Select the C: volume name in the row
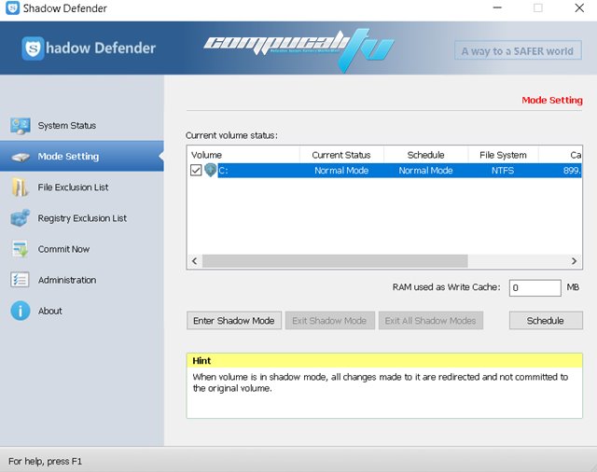Viewport: 597px width, 472px height. point(224,171)
